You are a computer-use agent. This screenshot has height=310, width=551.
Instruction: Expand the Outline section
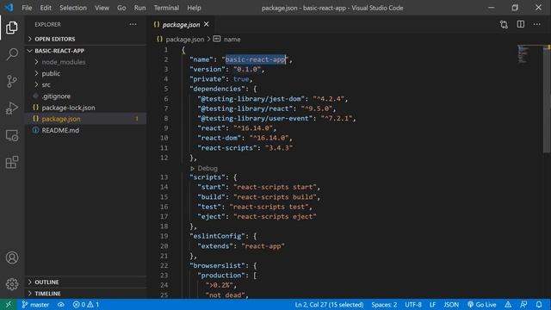coord(85,282)
